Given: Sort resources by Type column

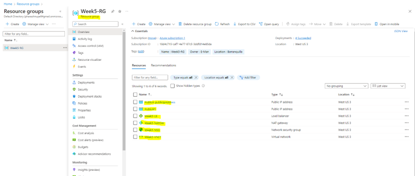Looking at the screenshot, I should coord(277,94).
